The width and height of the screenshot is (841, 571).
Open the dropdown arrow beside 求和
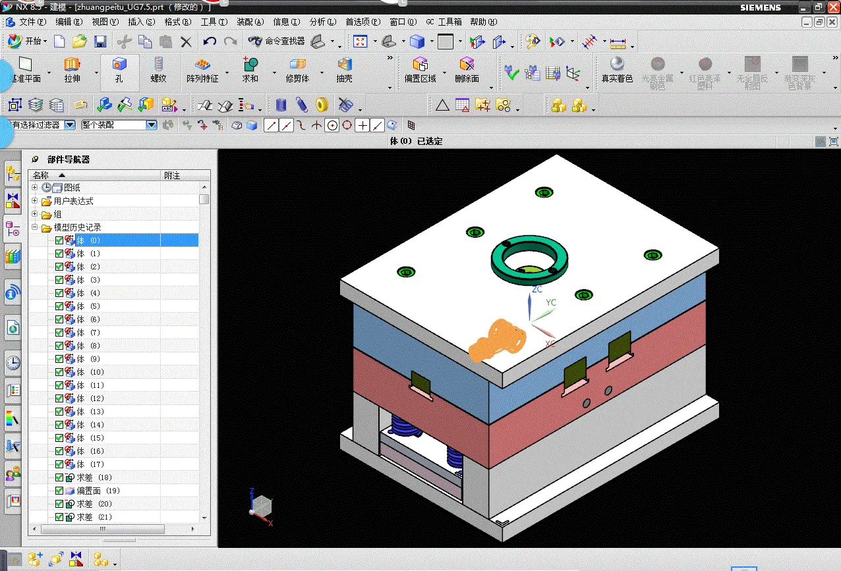274,72
